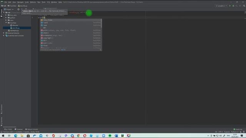
Task: Open the Refactor menu
Action: [x=33, y=2]
